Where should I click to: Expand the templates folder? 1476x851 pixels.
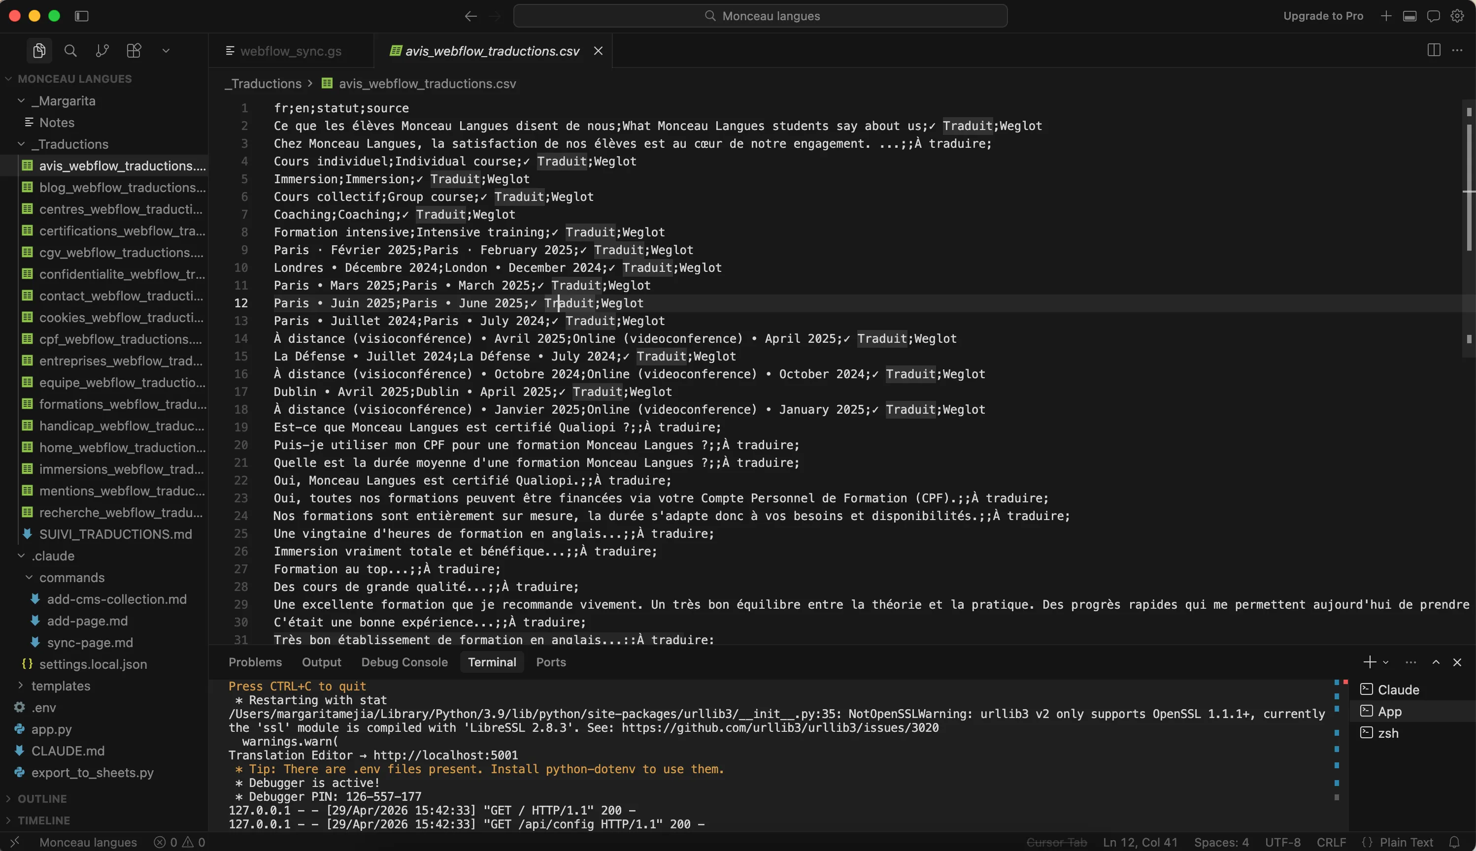click(60, 685)
